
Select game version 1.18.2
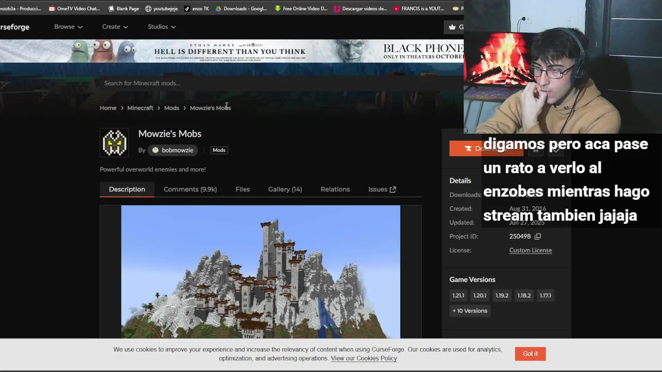(x=524, y=296)
